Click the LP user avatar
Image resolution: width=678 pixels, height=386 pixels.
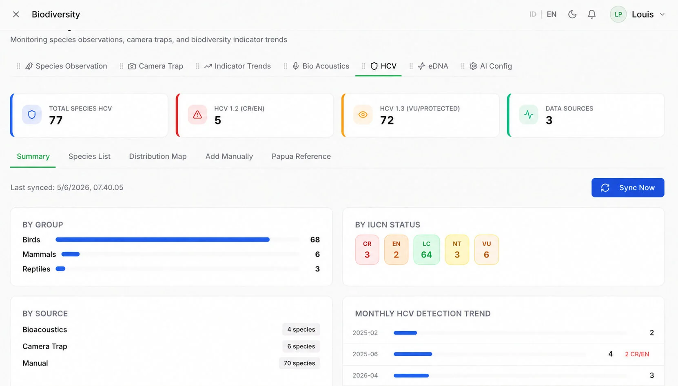click(618, 14)
